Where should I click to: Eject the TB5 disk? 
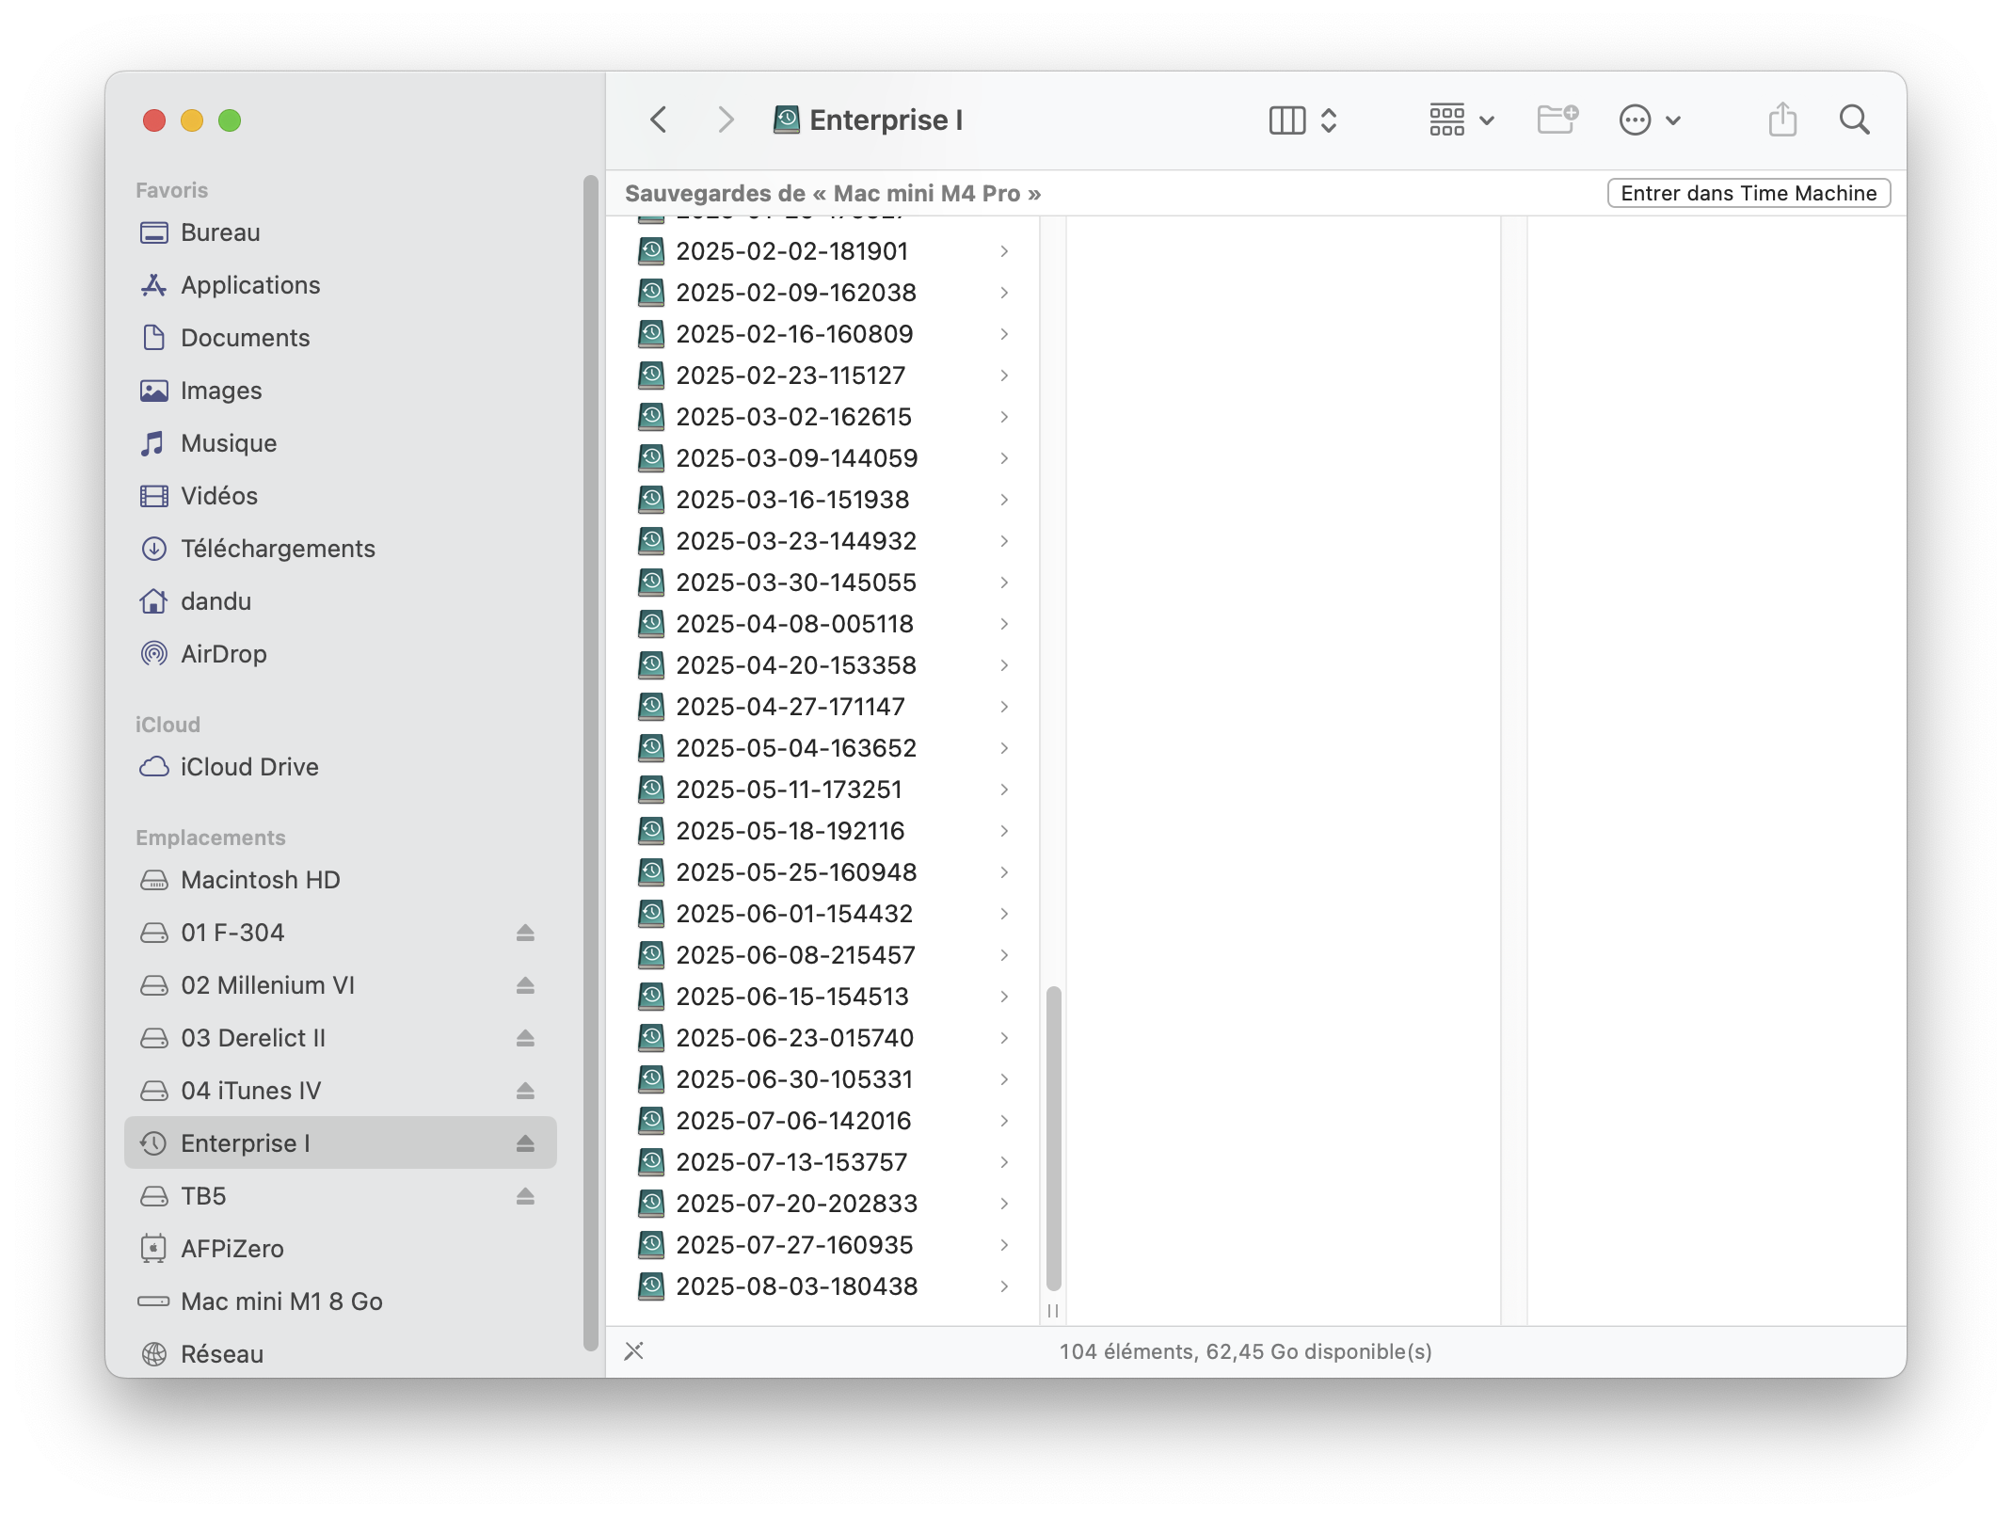click(525, 1196)
